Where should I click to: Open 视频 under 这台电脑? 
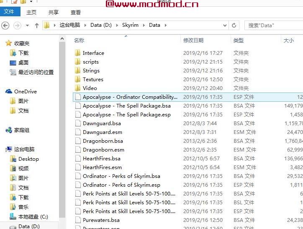click(x=23, y=169)
